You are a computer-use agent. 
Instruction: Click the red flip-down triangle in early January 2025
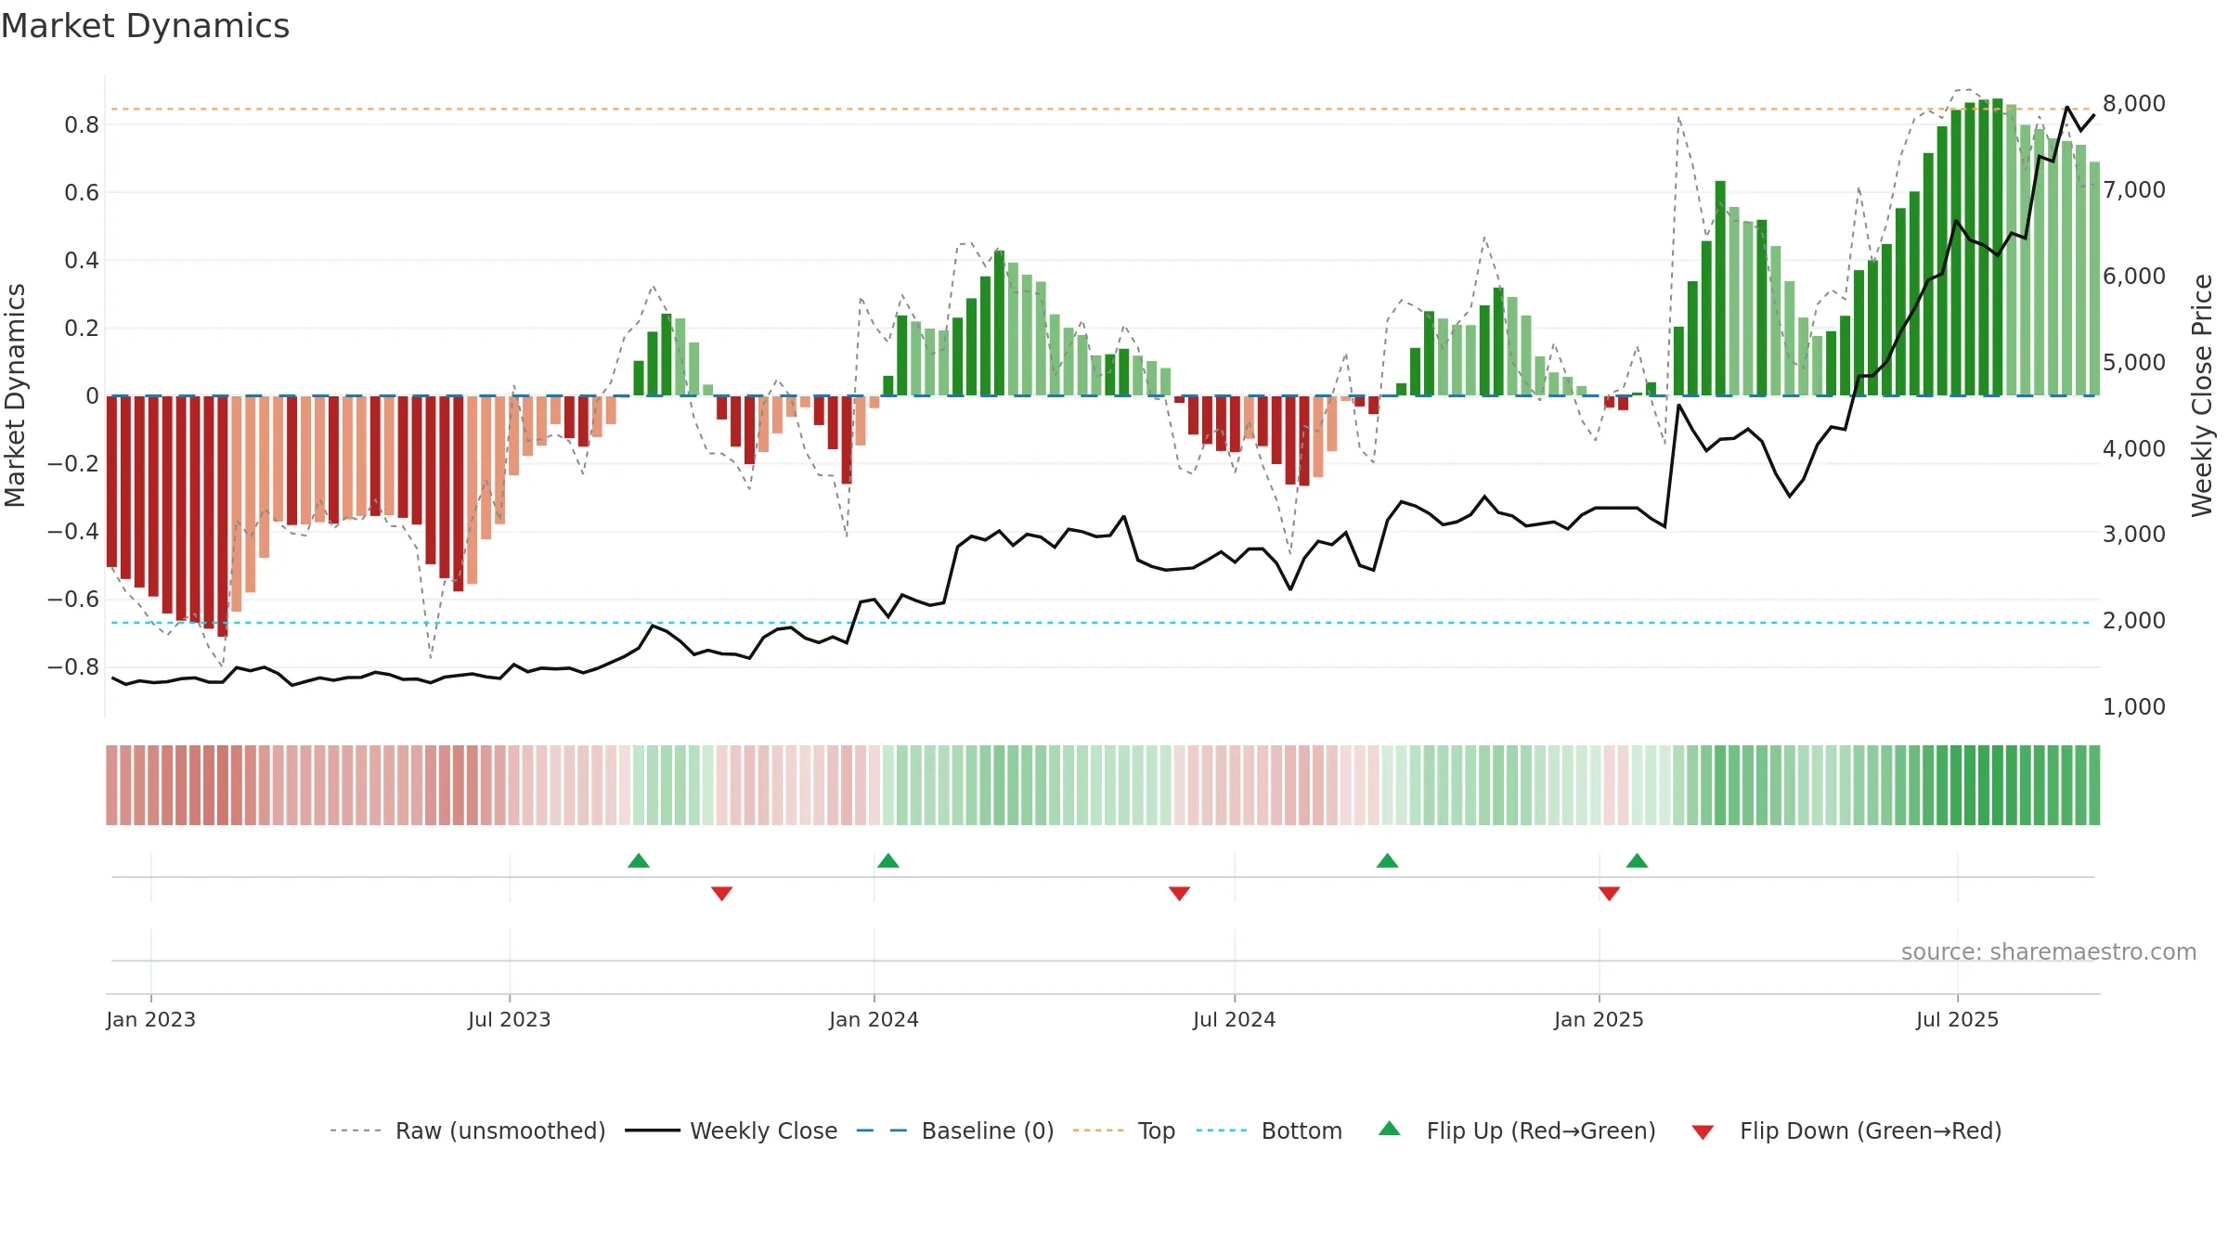coord(1610,894)
